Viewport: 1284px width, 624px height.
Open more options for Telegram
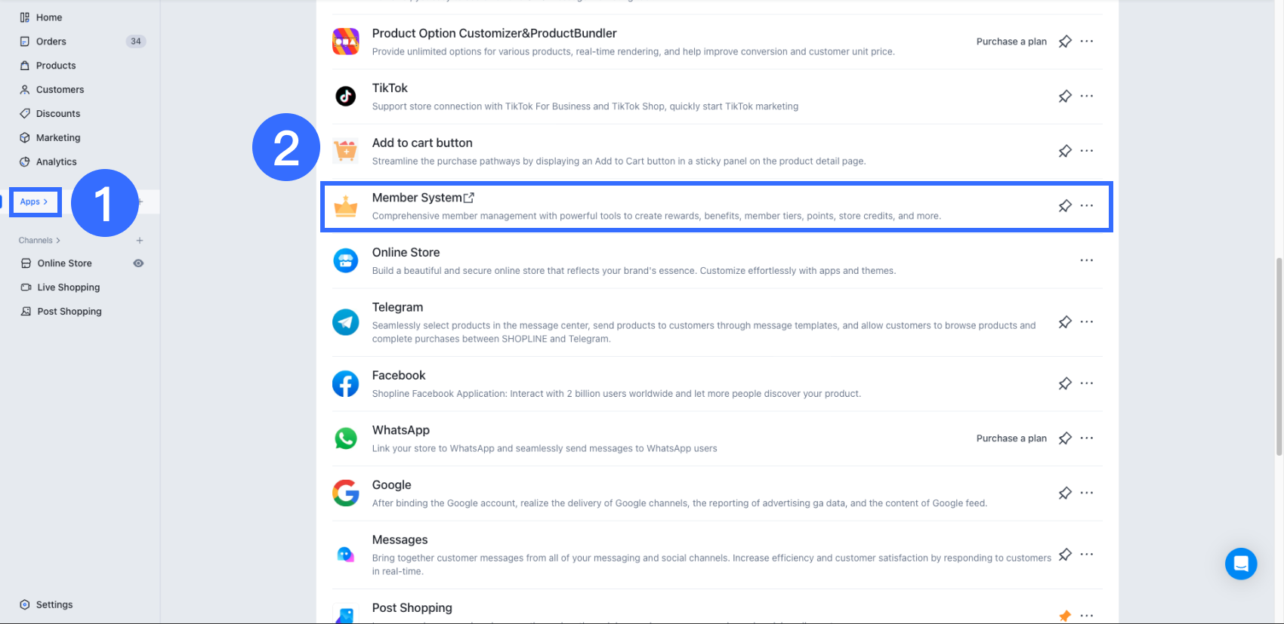click(1086, 321)
